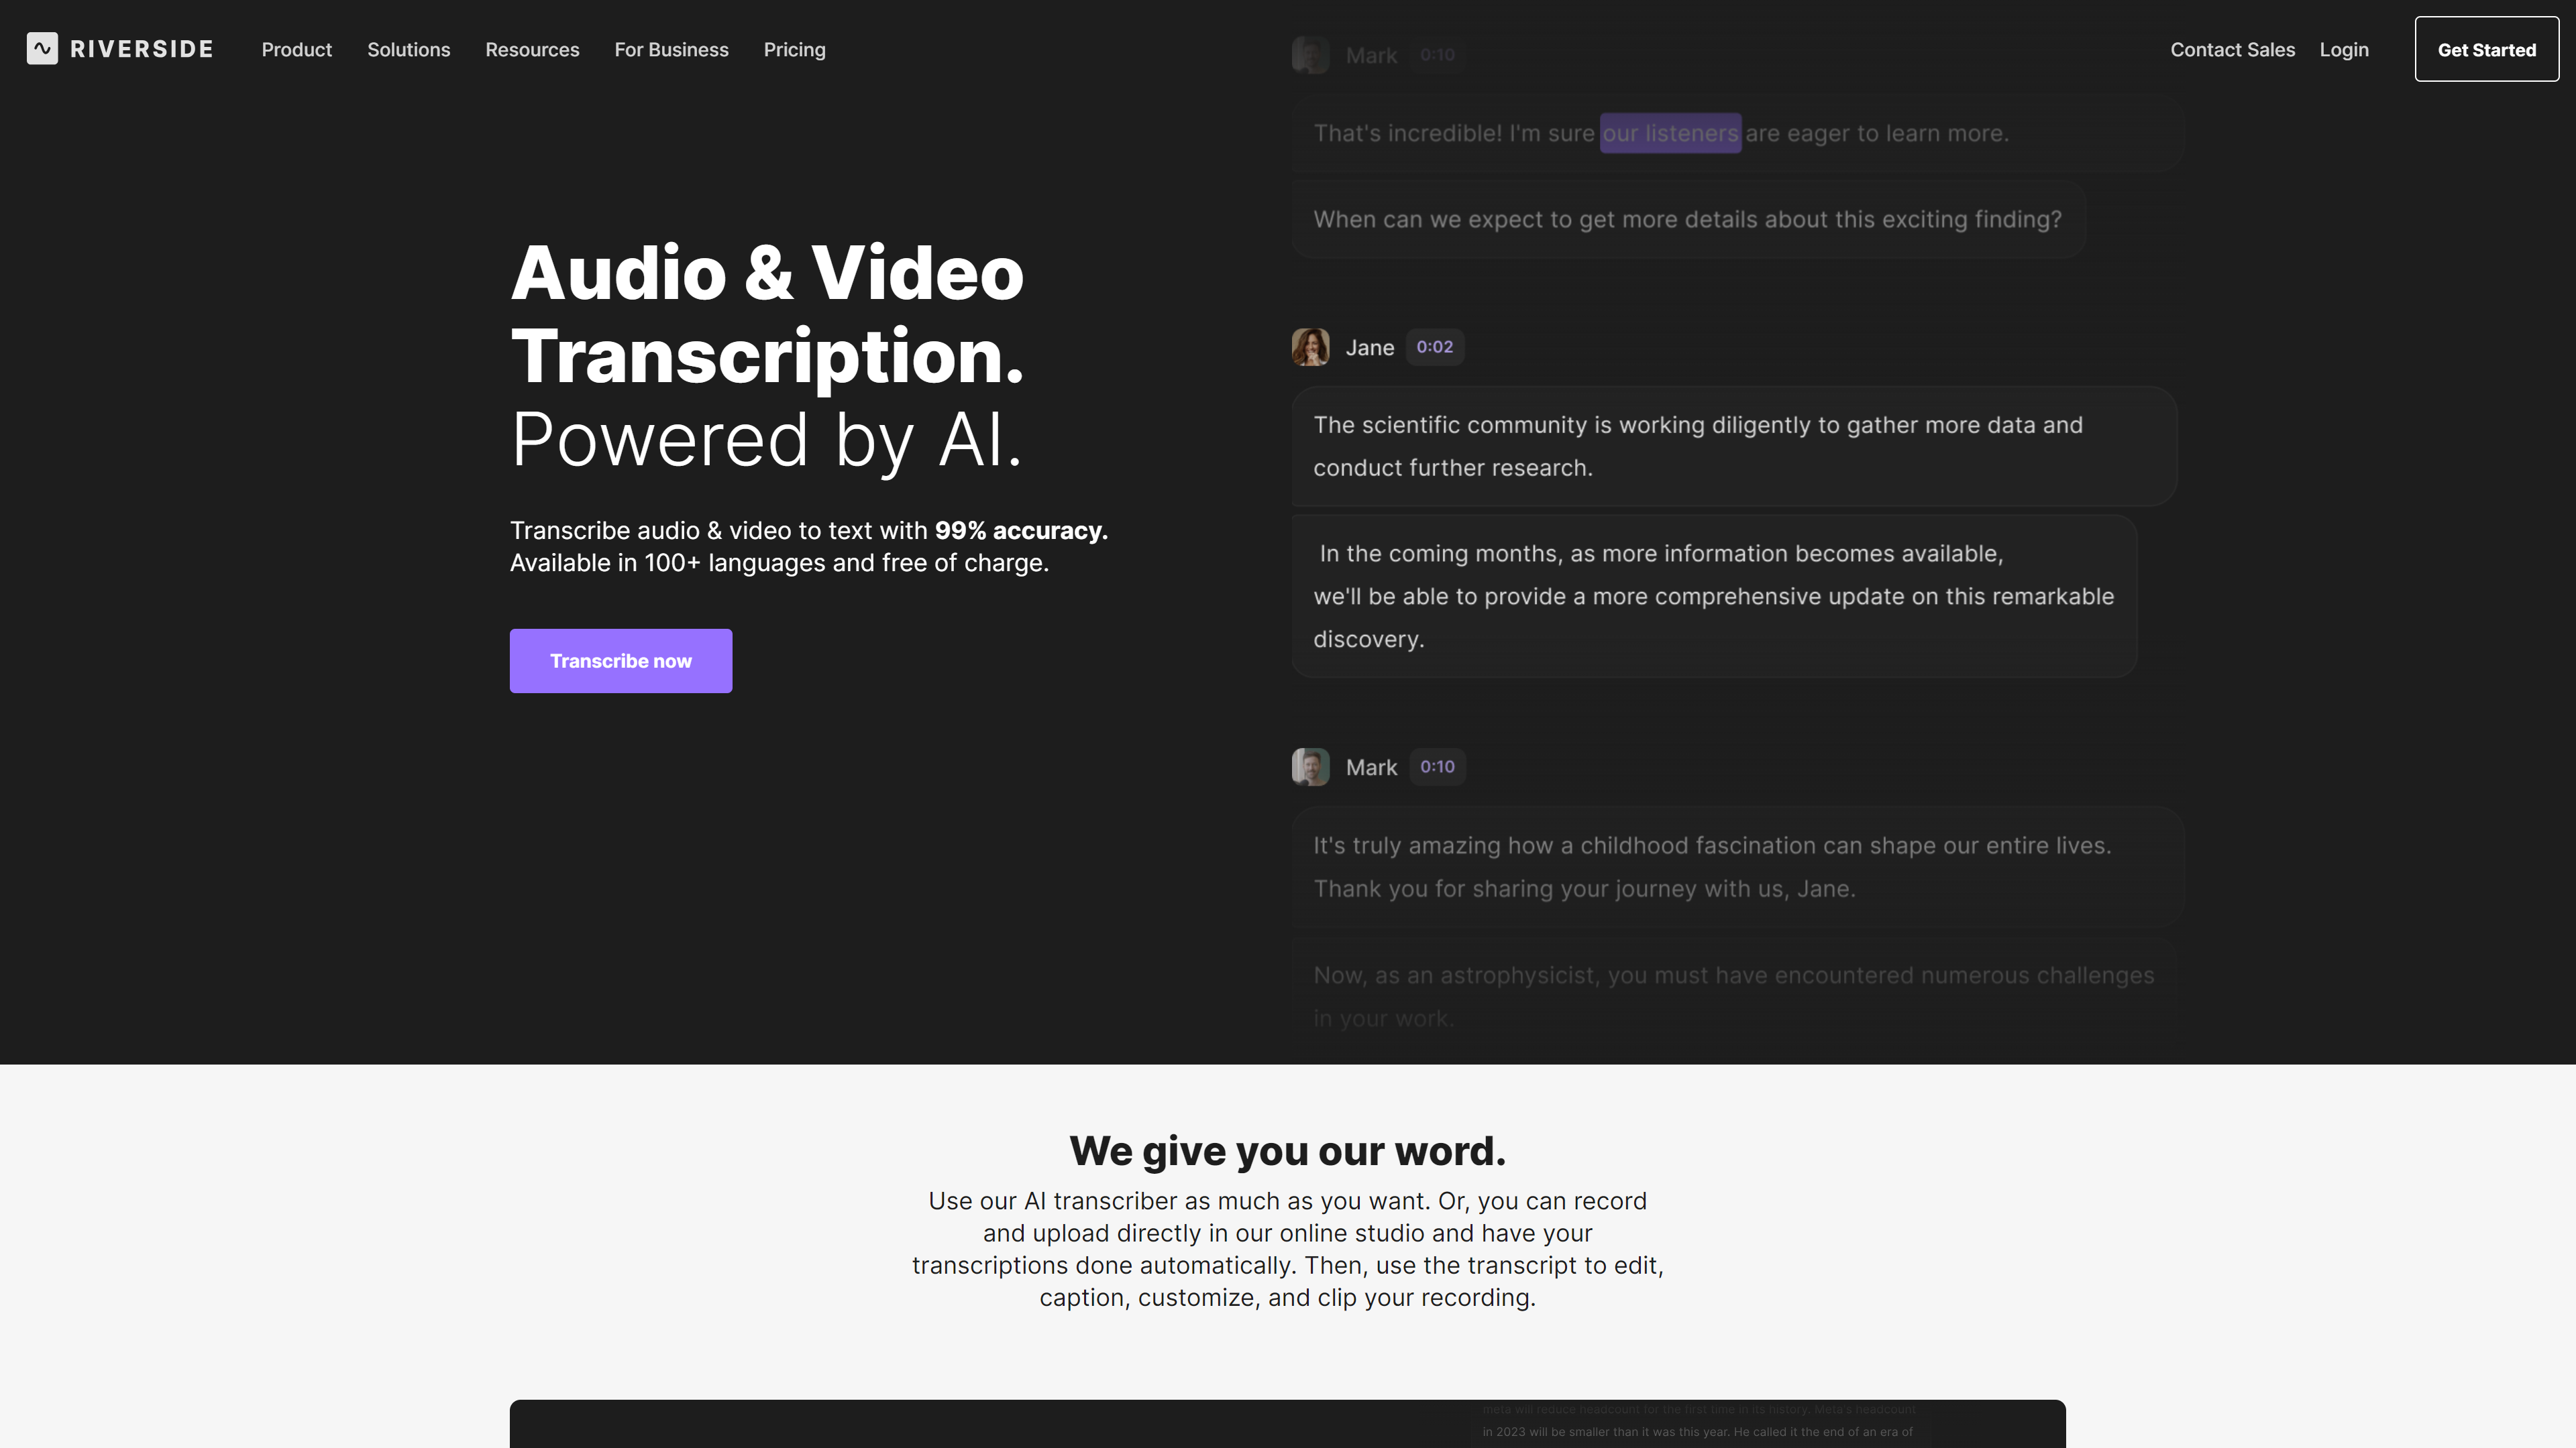Click Jane's avatar picture
Image resolution: width=2576 pixels, height=1448 pixels.
pos(1310,347)
